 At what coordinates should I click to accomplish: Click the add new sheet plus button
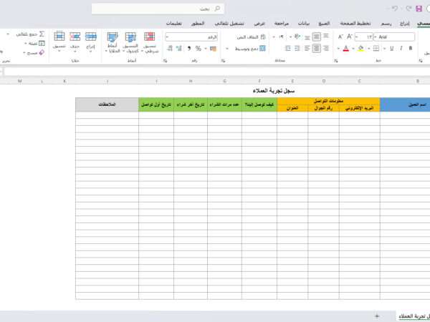pos(376,316)
